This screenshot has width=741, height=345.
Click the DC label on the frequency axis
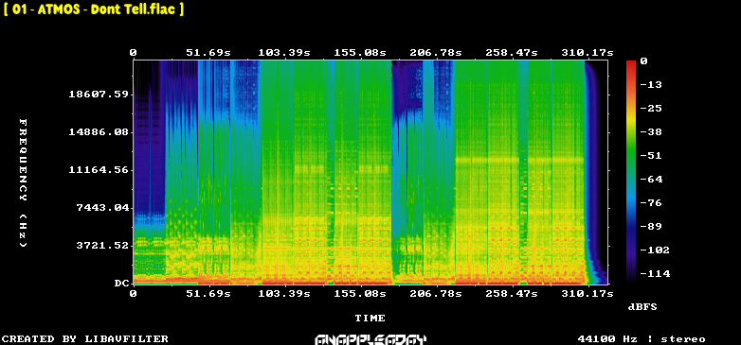(x=121, y=284)
